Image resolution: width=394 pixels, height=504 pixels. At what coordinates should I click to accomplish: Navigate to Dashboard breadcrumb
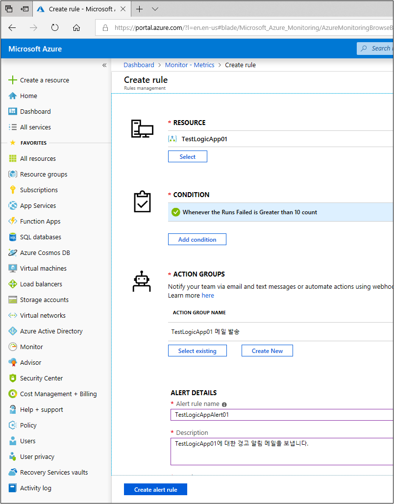coord(139,65)
